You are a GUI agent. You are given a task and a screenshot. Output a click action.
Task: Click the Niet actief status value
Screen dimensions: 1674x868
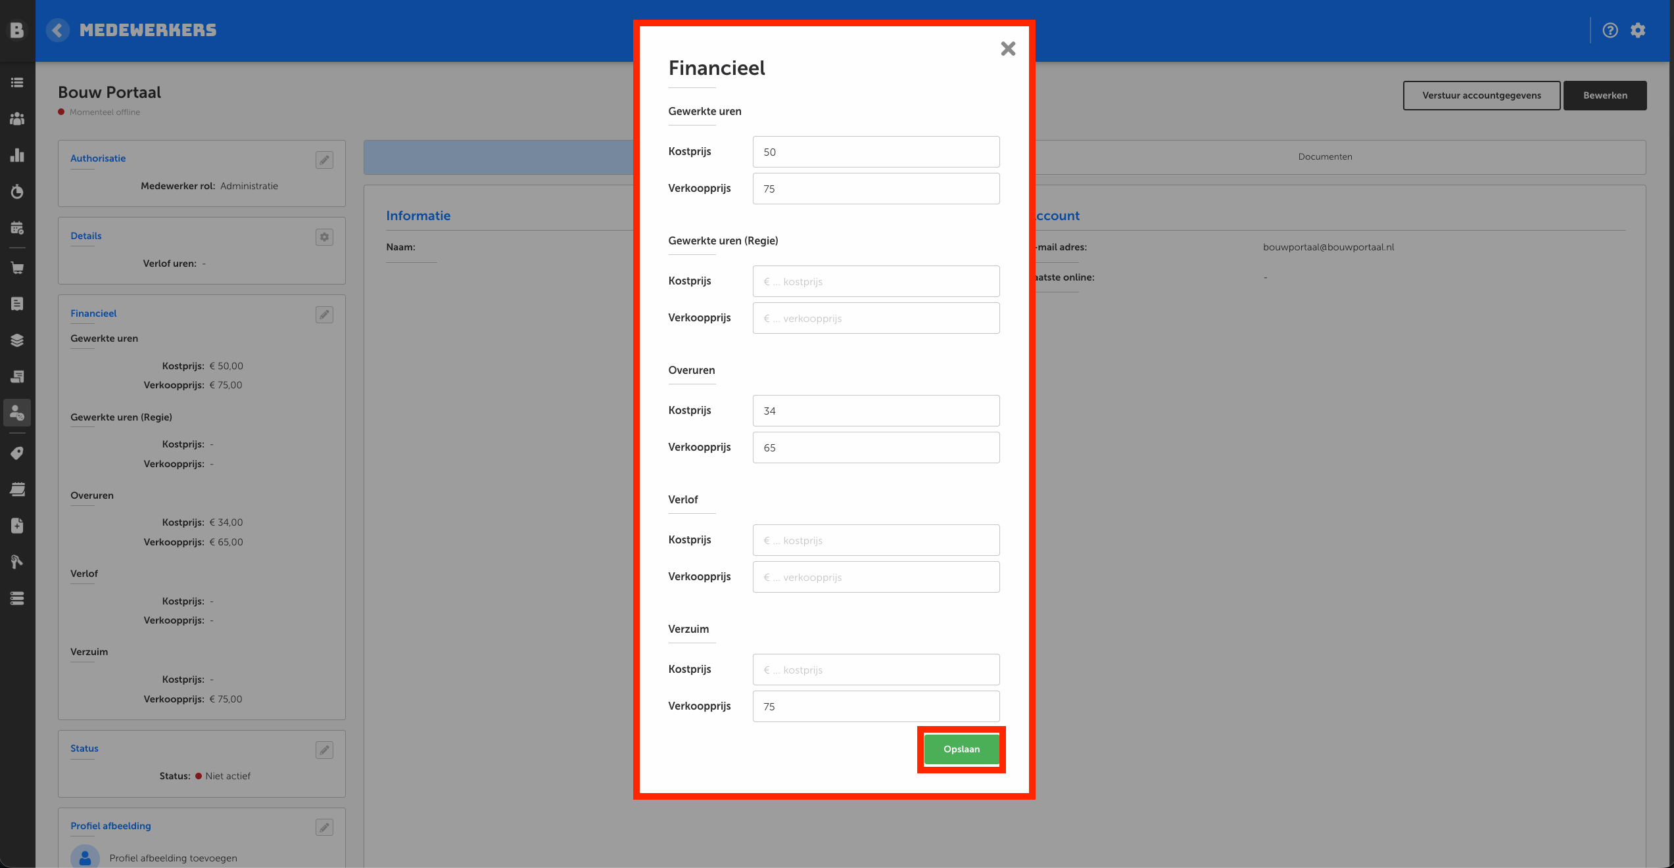point(227,776)
